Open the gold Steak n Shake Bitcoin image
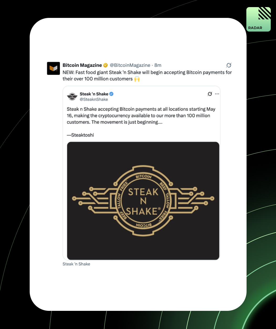Screen dimensions: 276x329 tap(143, 201)
